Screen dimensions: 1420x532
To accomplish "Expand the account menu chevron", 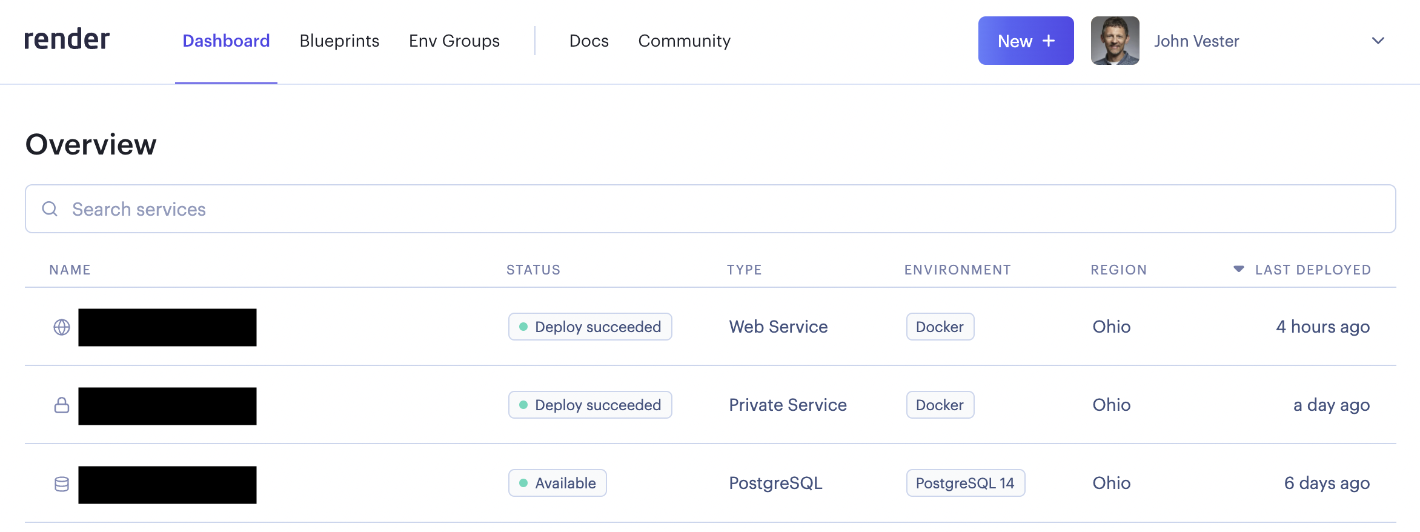I will point(1378,41).
